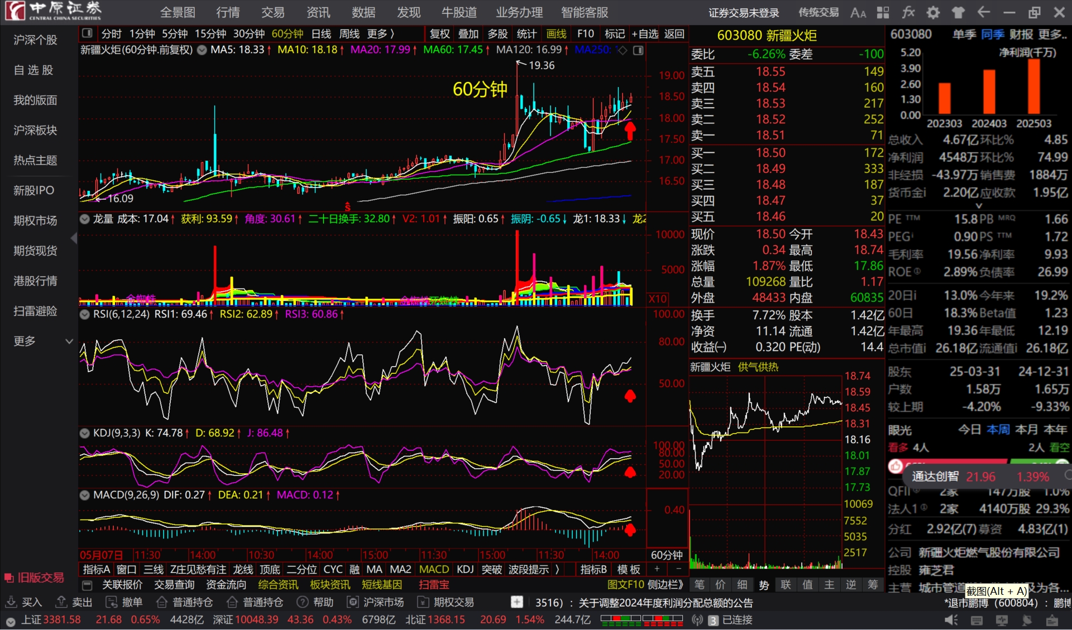
Task: Click the satellite dish icon in status bar
Action: pos(1027,620)
